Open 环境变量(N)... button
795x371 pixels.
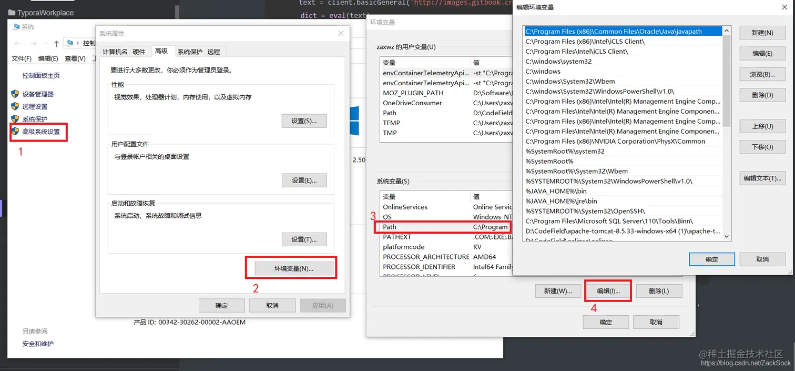(294, 268)
